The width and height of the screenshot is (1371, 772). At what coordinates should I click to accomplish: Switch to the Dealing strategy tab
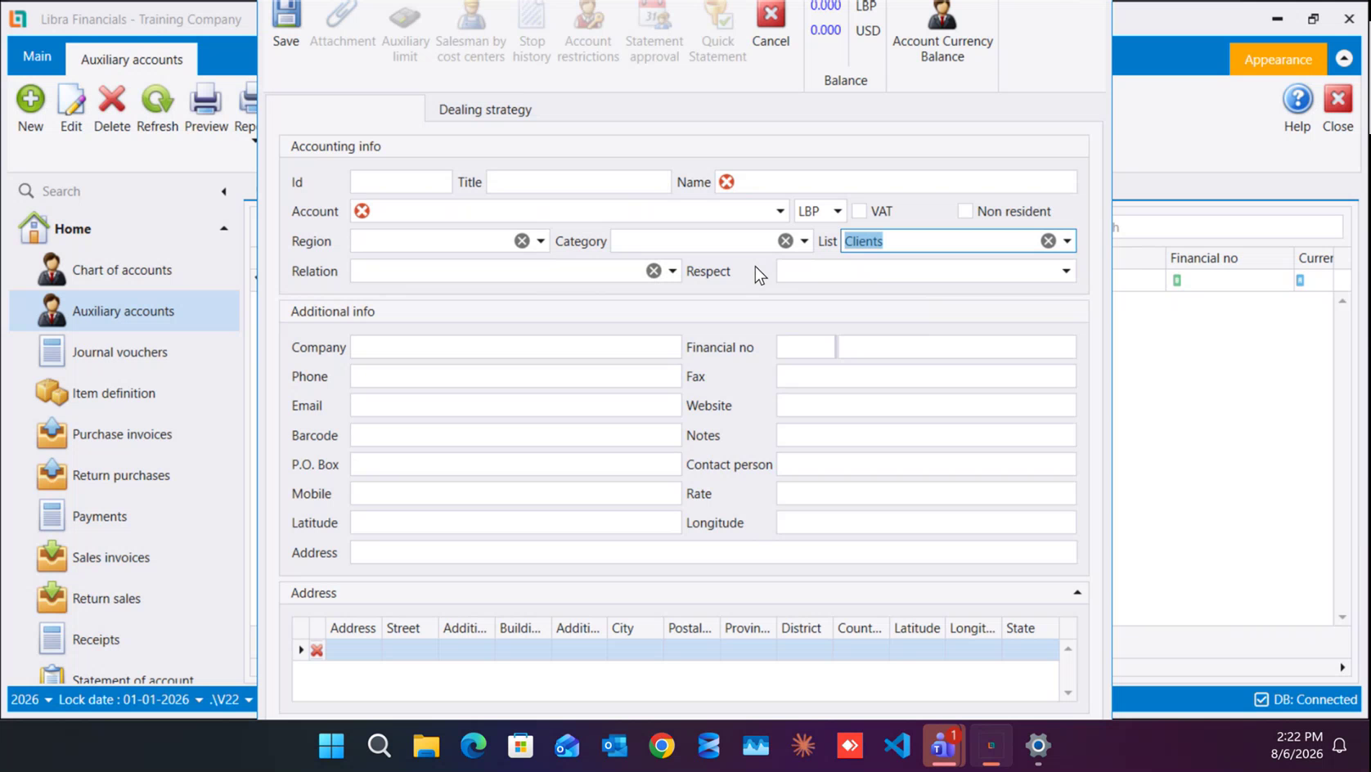485,110
